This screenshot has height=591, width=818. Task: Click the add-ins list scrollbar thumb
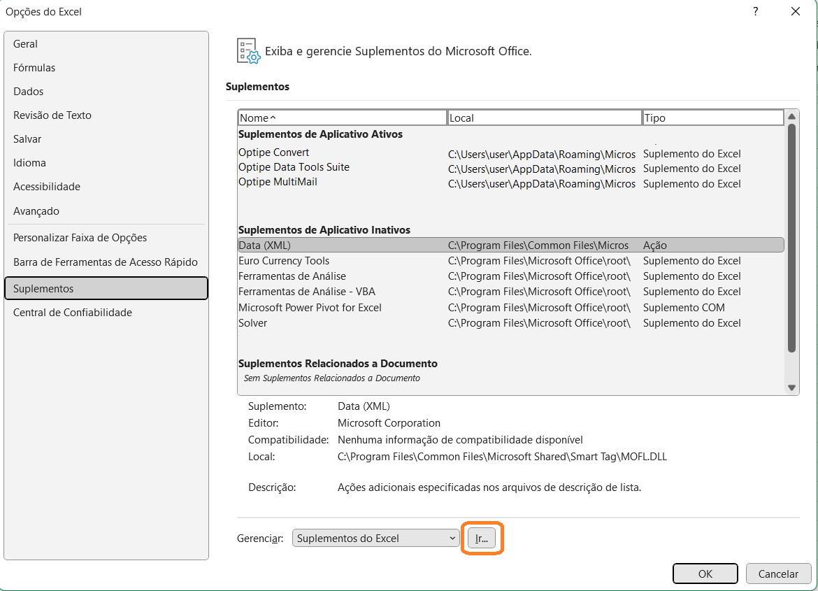pyautogui.click(x=791, y=238)
